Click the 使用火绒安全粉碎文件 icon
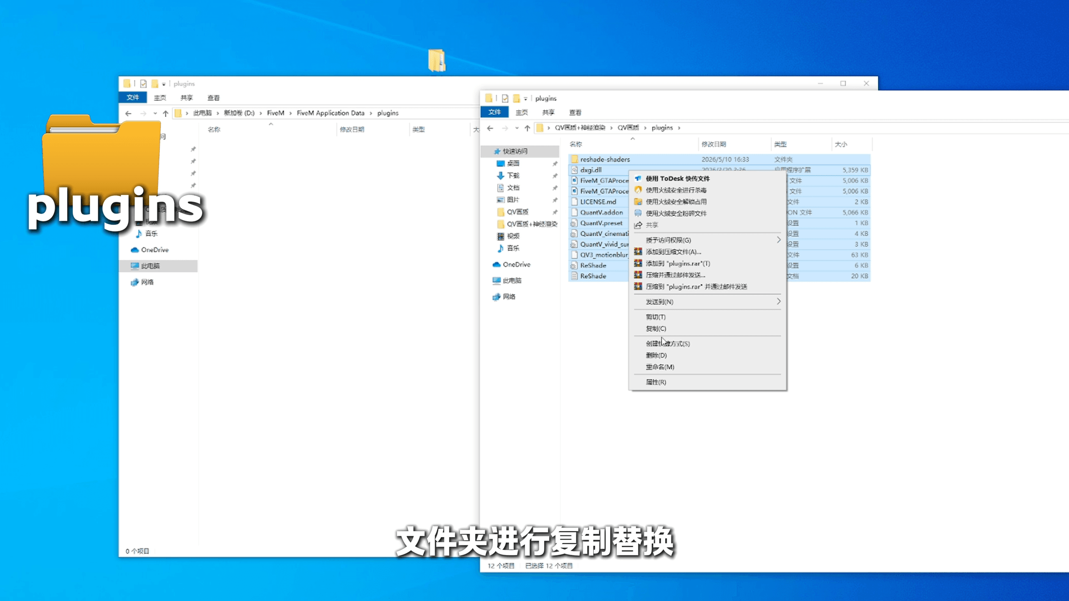Screen dimensions: 1069x601 [x=638, y=213]
